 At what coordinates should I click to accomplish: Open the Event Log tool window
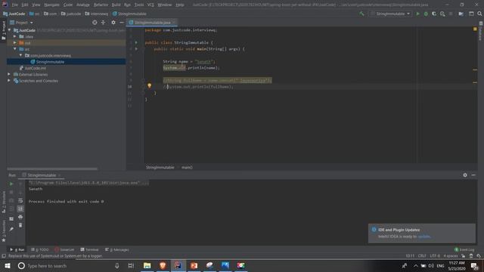tap(464, 249)
